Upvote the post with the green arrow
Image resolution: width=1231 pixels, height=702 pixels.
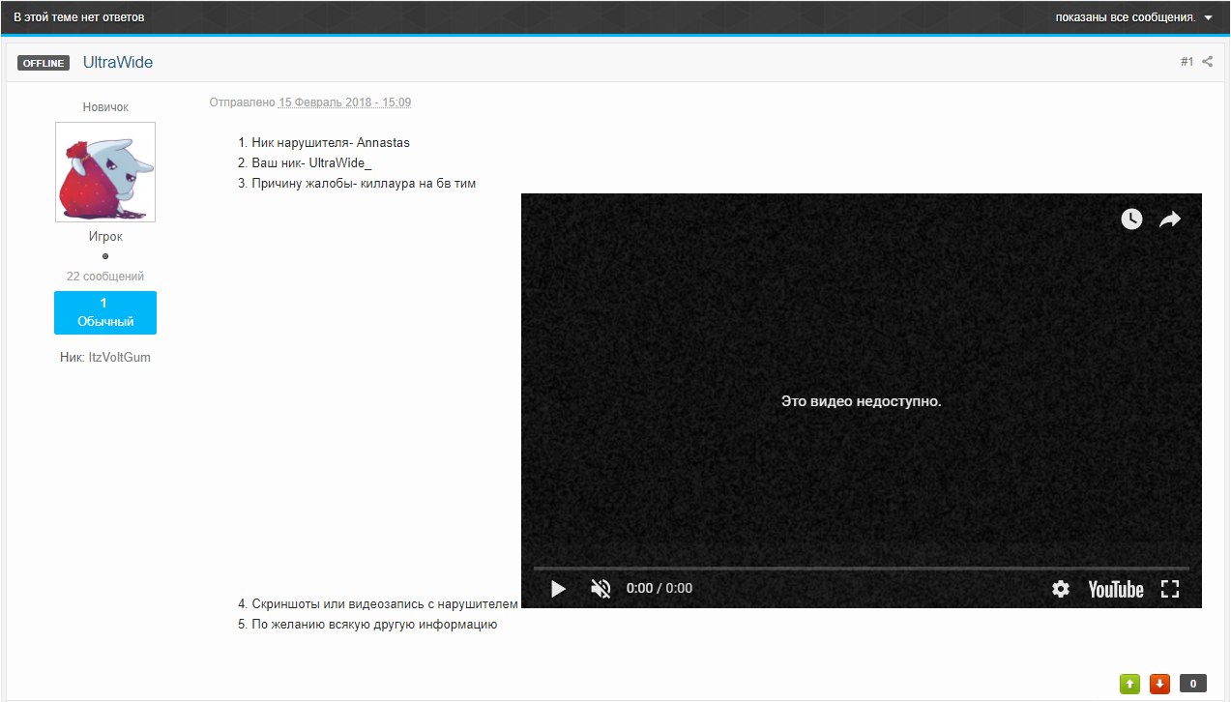coord(1129,684)
